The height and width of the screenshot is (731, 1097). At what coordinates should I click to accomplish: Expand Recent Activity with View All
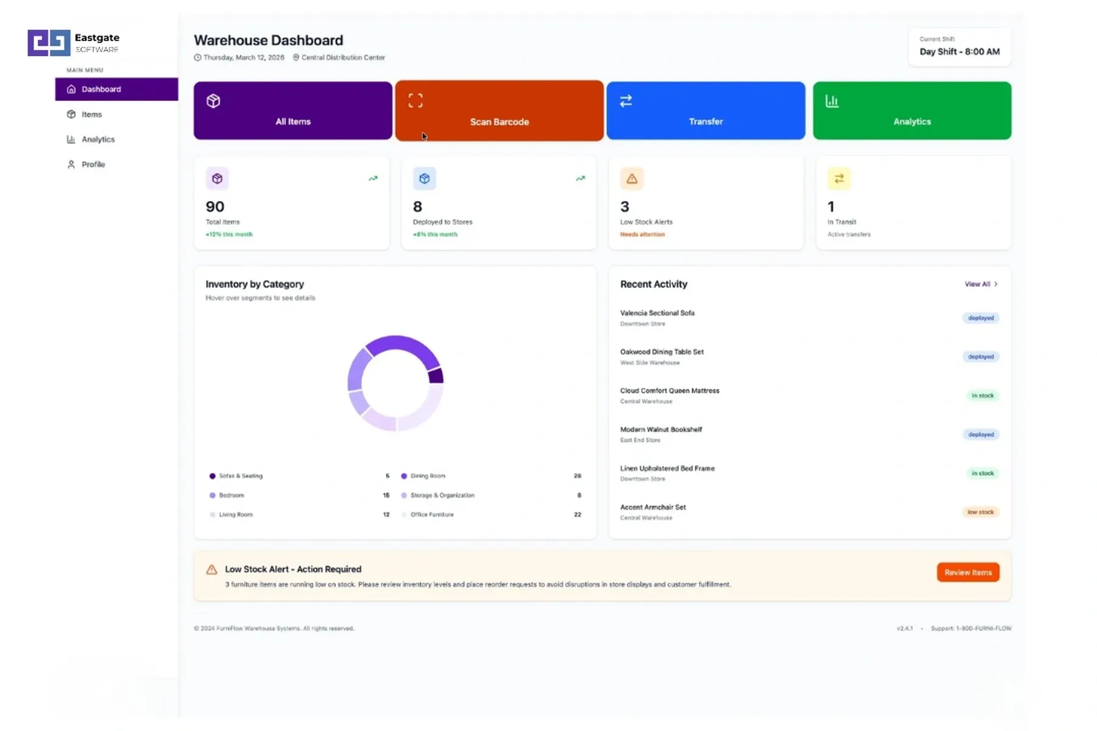(x=981, y=284)
